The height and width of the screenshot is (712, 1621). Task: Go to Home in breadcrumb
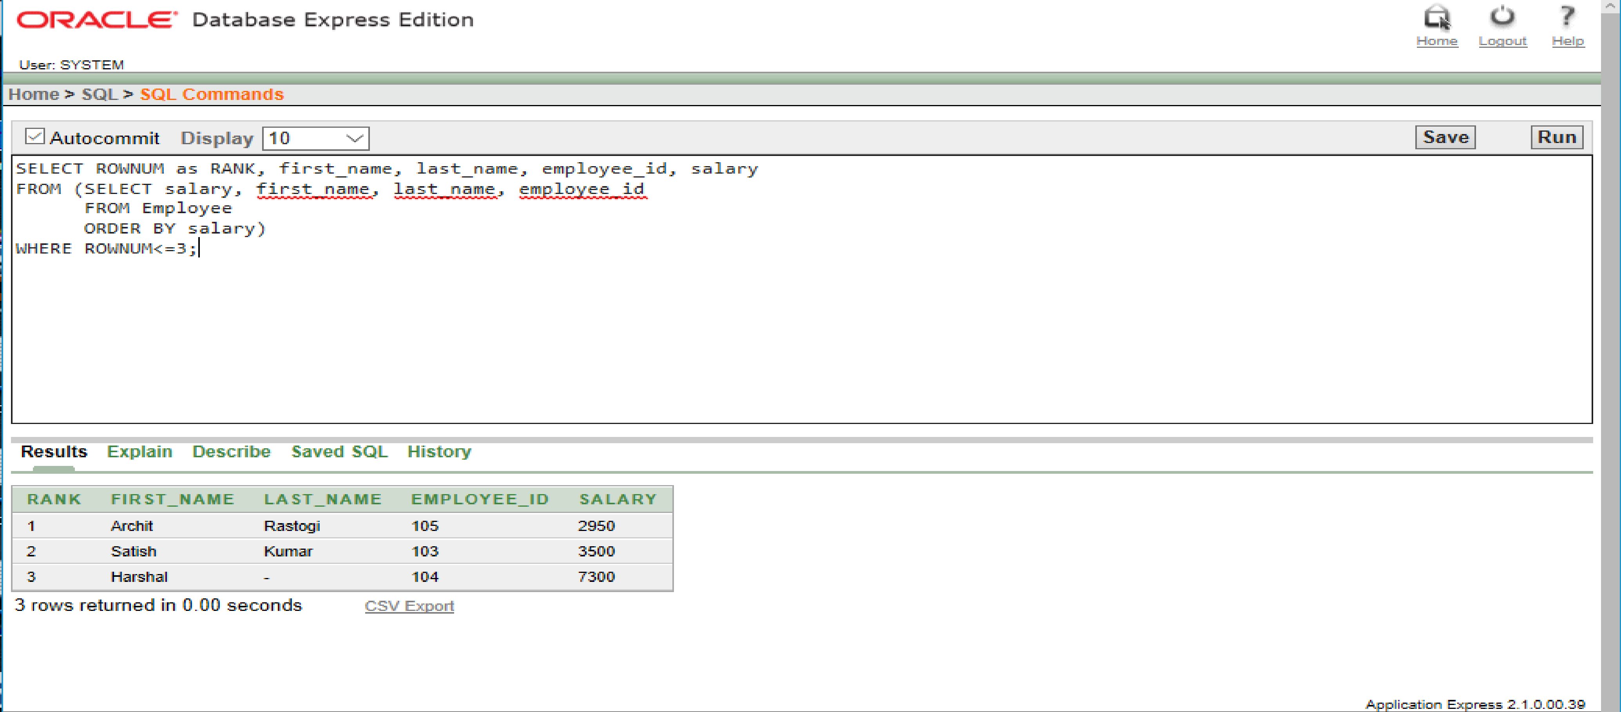(33, 94)
